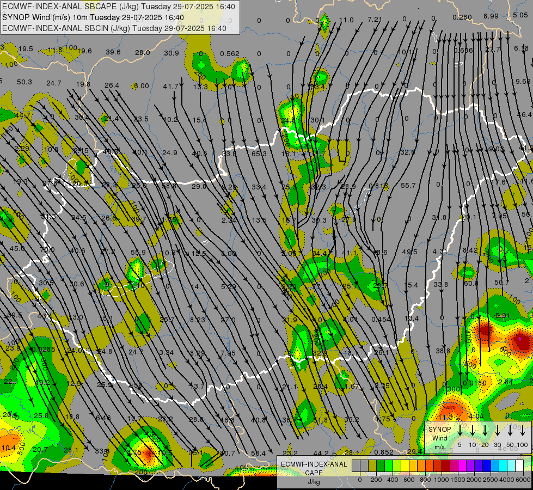
Task: Click the map value 9.29
Action: (x=229, y=187)
